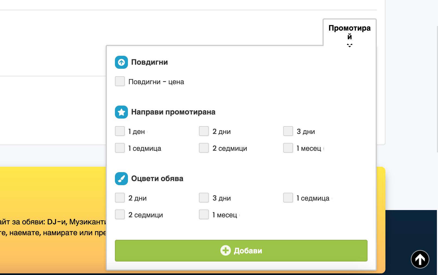Click the page scrollbar on the right edge
This screenshot has width=438, height=275.
tap(437, 89)
